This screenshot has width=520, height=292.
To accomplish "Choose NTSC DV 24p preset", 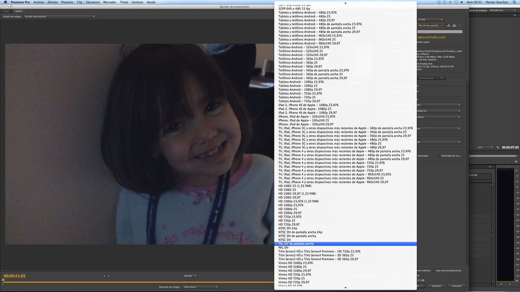I will coord(345,228).
